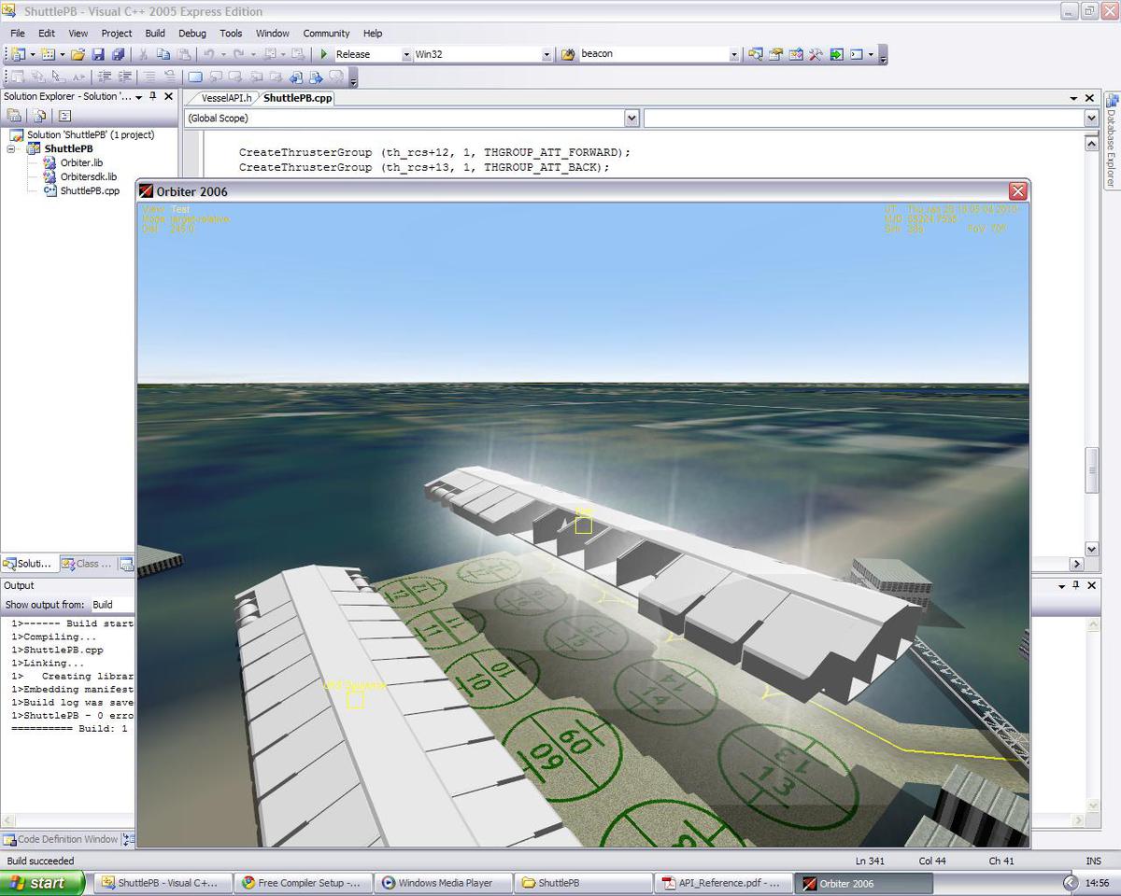Decrease line indent in the text editor toolbar
The image size is (1121, 896).
105,77
